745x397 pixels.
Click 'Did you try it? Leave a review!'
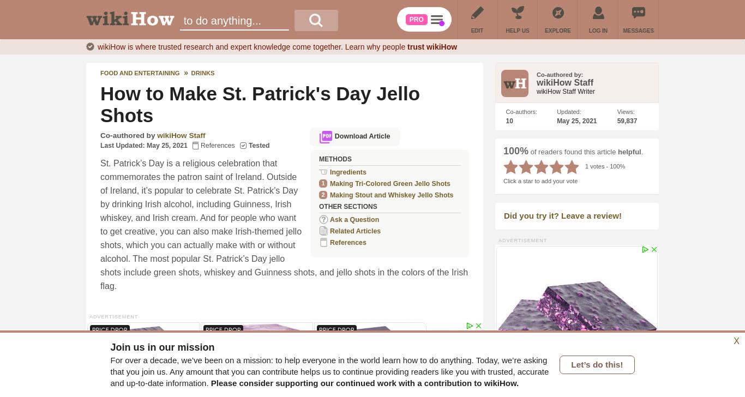click(563, 216)
